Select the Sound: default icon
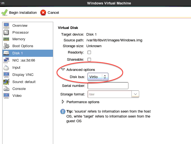This screenshot has height=144, width=191. [x=6, y=82]
